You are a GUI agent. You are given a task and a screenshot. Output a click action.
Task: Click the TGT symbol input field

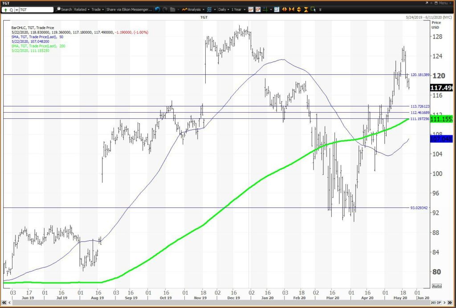(x=37, y=10)
